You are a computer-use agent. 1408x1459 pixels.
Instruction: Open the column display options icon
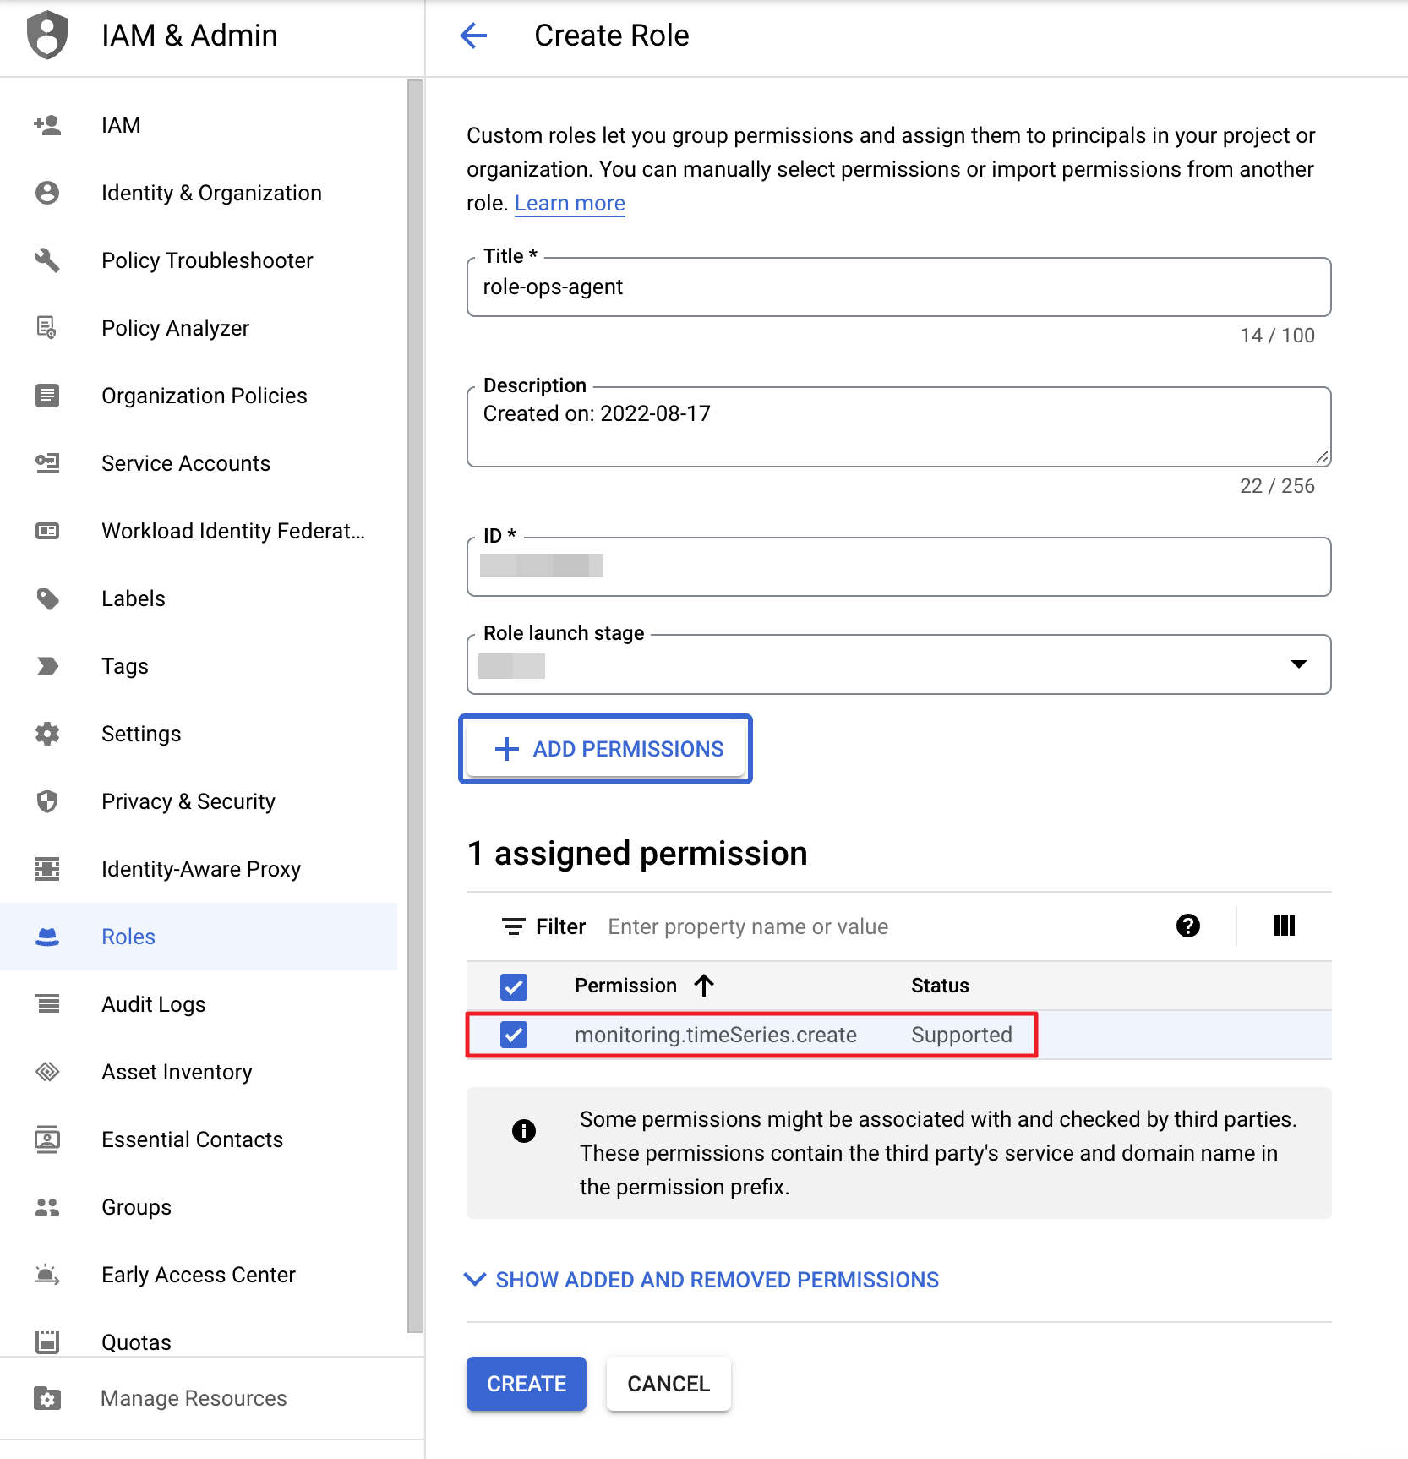click(x=1284, y=926)
